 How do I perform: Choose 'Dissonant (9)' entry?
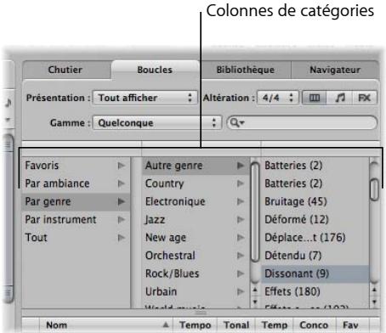tap(315, 274)
